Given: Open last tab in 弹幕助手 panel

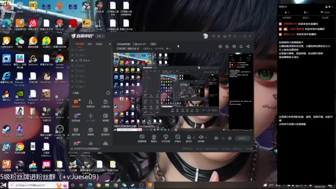Looking at the screenshot, I should pos(325,18).
